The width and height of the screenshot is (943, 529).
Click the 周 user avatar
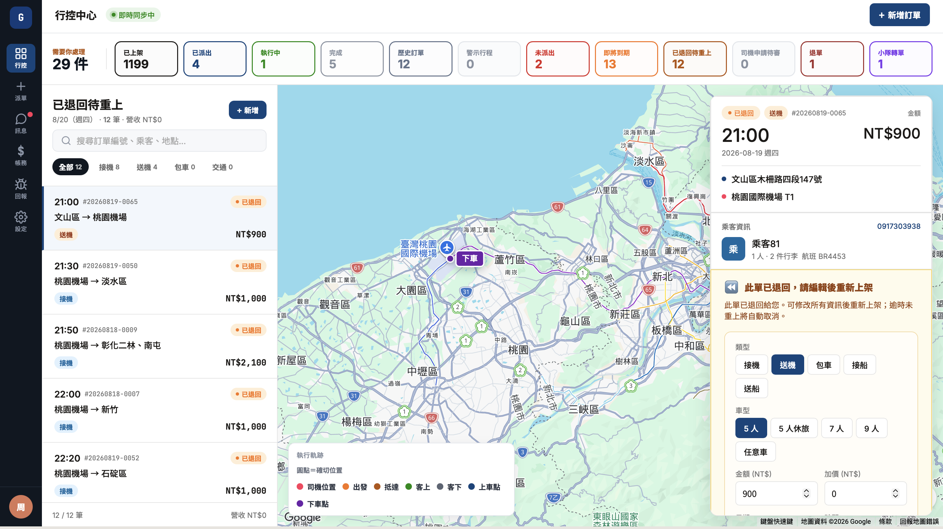point(21,507)
